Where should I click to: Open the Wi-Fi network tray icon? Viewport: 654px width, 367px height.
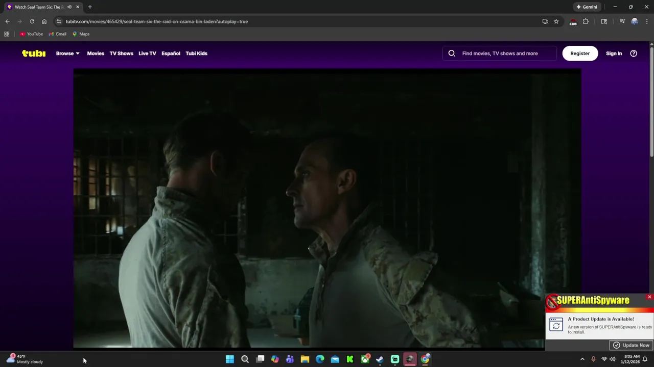pyautogui.click(x=604, y=359)
